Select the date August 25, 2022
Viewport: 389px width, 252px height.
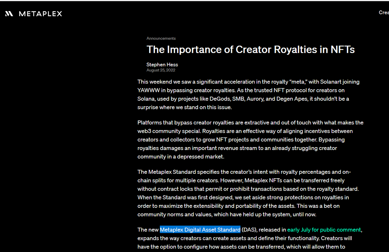point(161,70)
